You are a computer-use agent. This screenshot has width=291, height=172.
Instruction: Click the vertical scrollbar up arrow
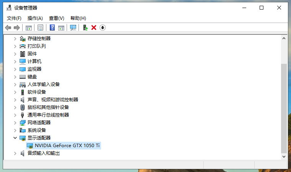(284, 38)
